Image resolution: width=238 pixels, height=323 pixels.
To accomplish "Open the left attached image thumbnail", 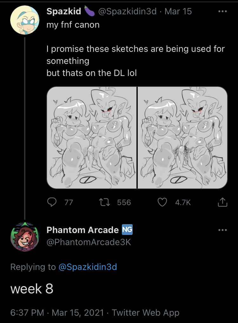I will 91,137.
